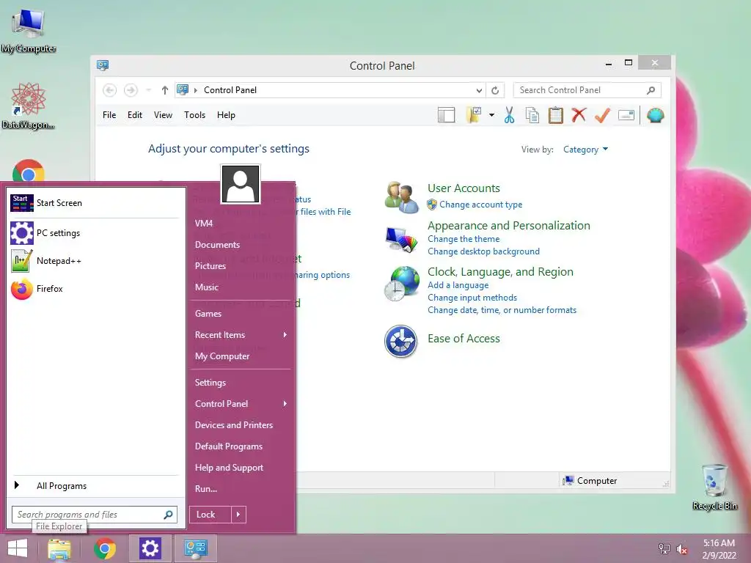Click Change desktop background link
Image resolution: width=751 pixels, height=563 pixels.
click(484, 251)
